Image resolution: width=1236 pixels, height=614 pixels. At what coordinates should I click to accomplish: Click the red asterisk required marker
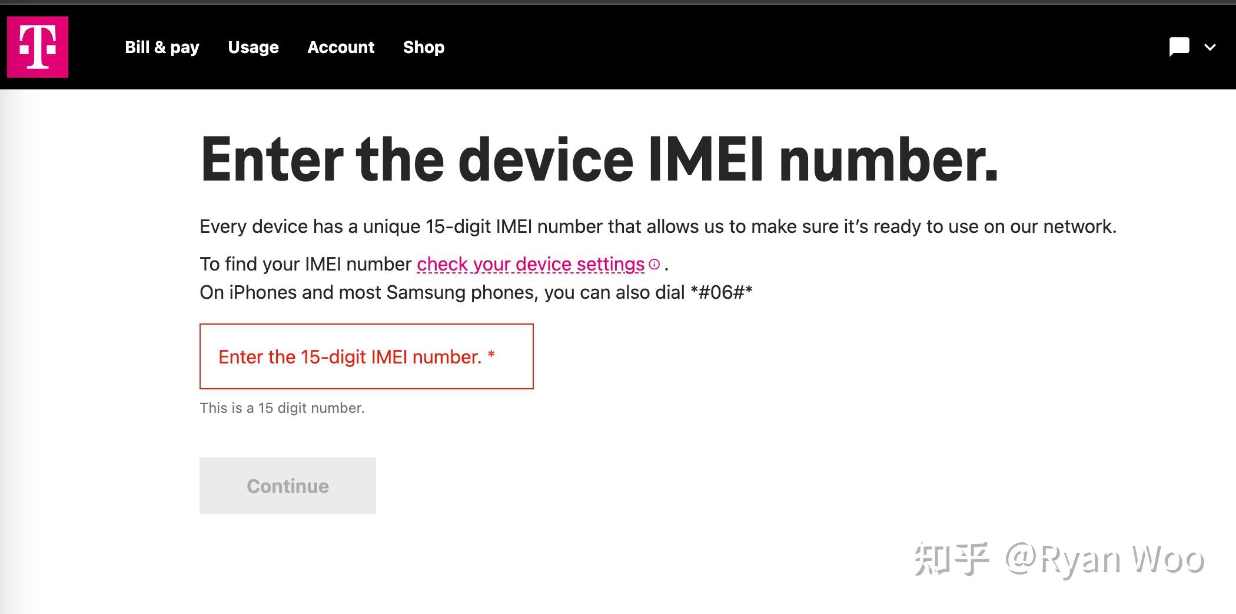coord(491,356)
